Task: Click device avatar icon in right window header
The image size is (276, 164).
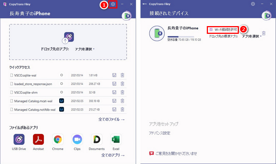Action: point(266,16)
